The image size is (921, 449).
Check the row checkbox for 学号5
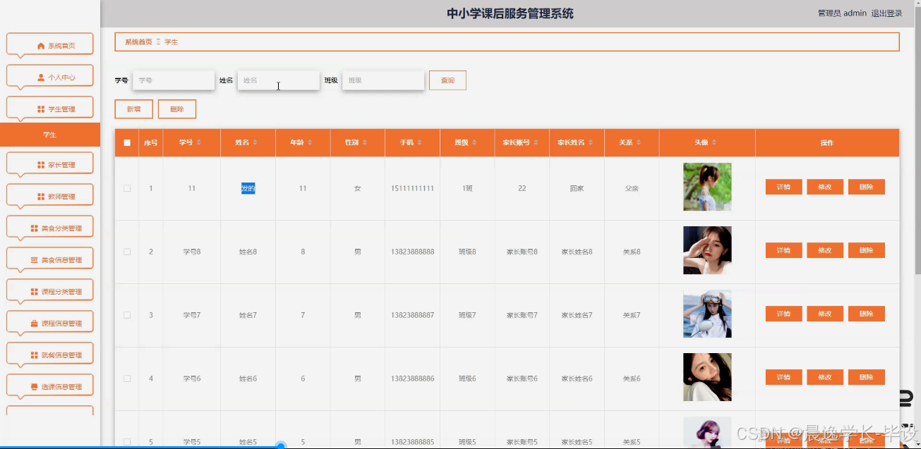point(127,442)
